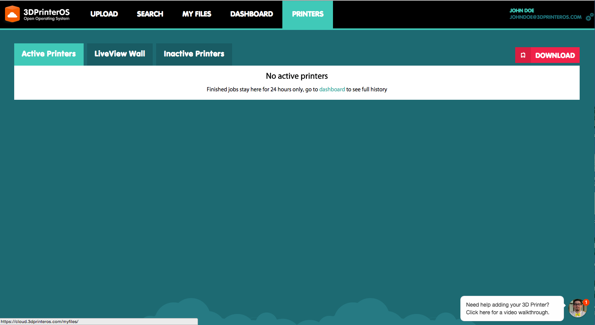Select the Printers menu item

tap(308, 14)
